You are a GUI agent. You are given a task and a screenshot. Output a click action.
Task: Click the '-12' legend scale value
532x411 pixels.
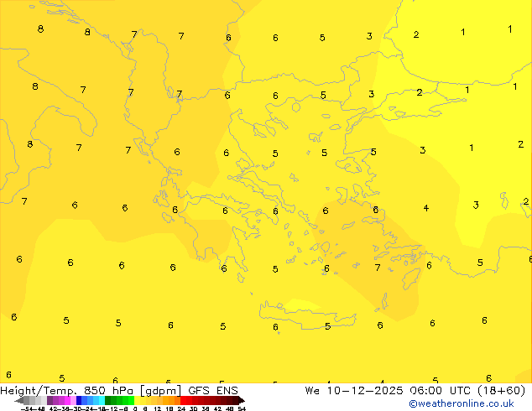[112, 408]
